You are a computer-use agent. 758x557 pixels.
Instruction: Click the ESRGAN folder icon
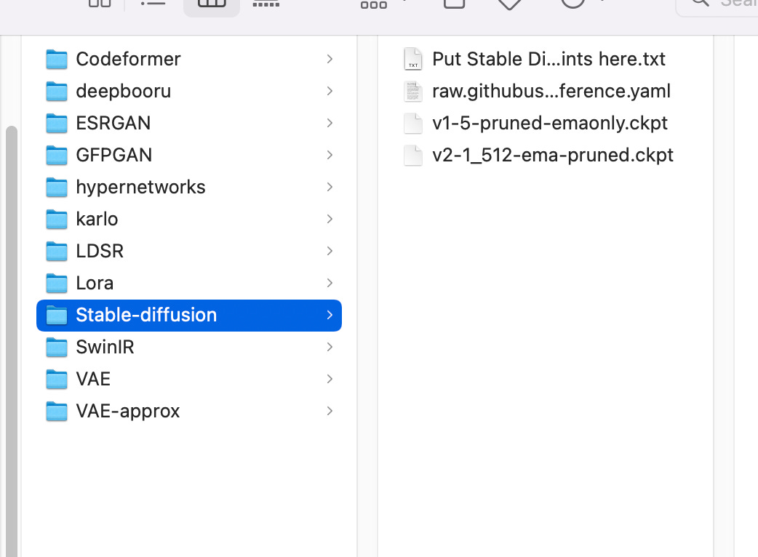click(x=57, y=123)
